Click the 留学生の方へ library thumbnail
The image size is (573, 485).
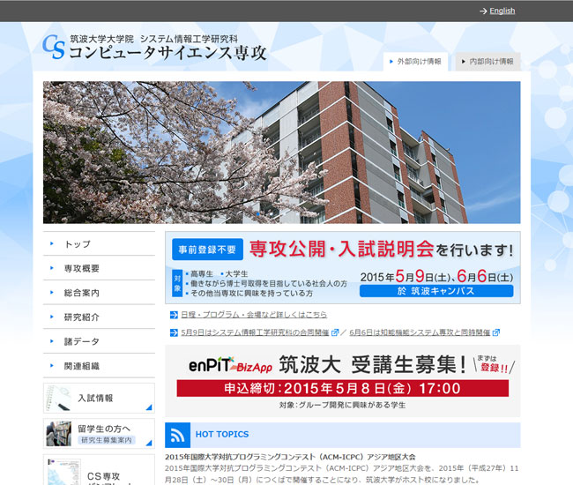59,434
